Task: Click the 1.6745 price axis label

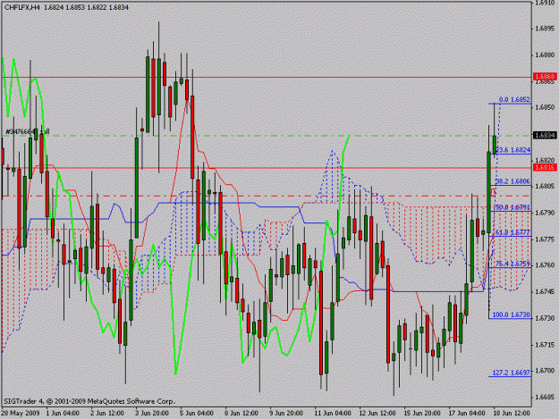Action: pos(546,291)
